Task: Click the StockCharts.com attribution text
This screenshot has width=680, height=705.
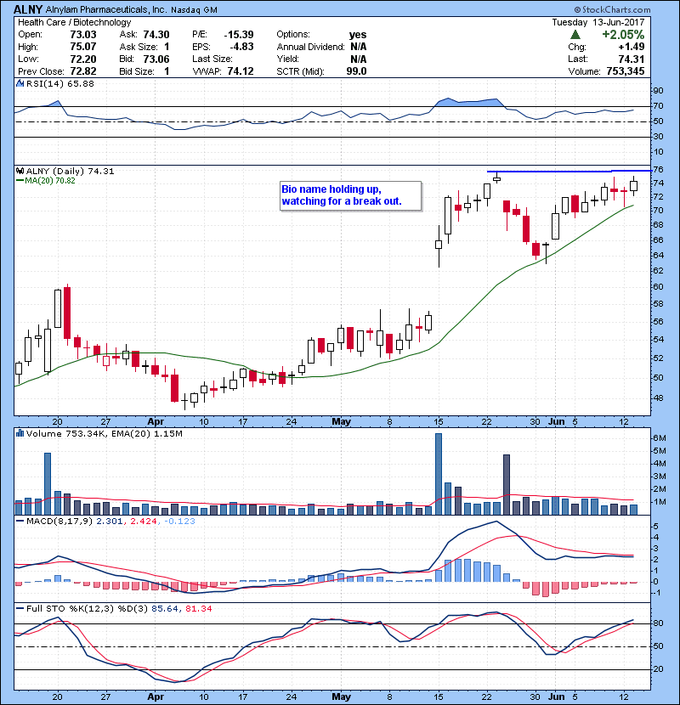Action: [613, 9]
